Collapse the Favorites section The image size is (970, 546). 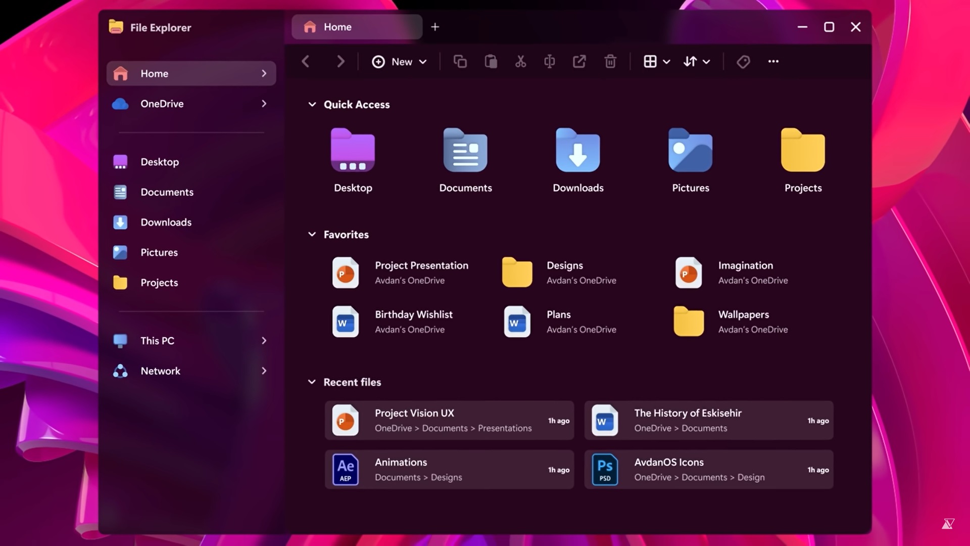pyautogui.click(x=312, y=235)
